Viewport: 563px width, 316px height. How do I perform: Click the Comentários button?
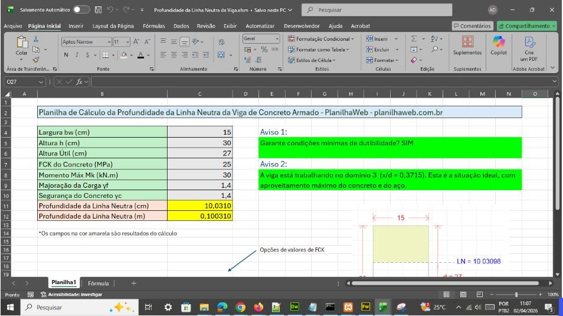[472, 26]
